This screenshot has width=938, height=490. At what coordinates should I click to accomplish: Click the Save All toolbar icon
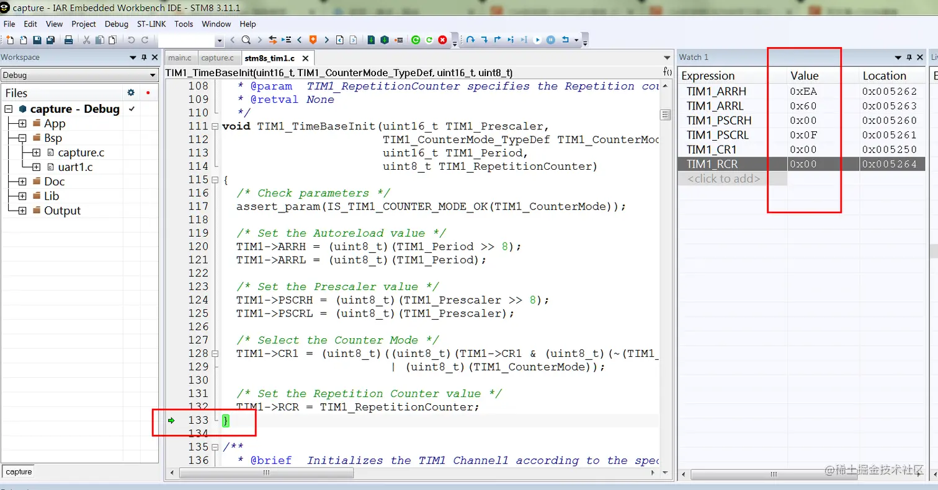click(50, 40)
